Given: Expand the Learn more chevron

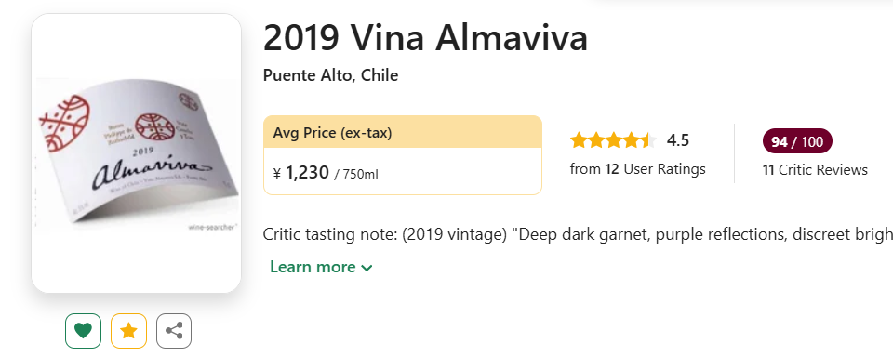Looking at the screenshot, I should click(x=367, y=268).
